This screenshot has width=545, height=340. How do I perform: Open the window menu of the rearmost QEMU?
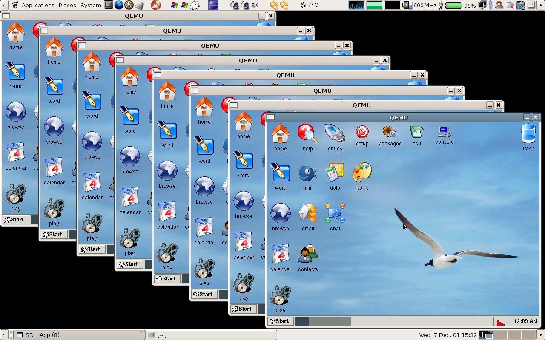click(x=6, y=16)
